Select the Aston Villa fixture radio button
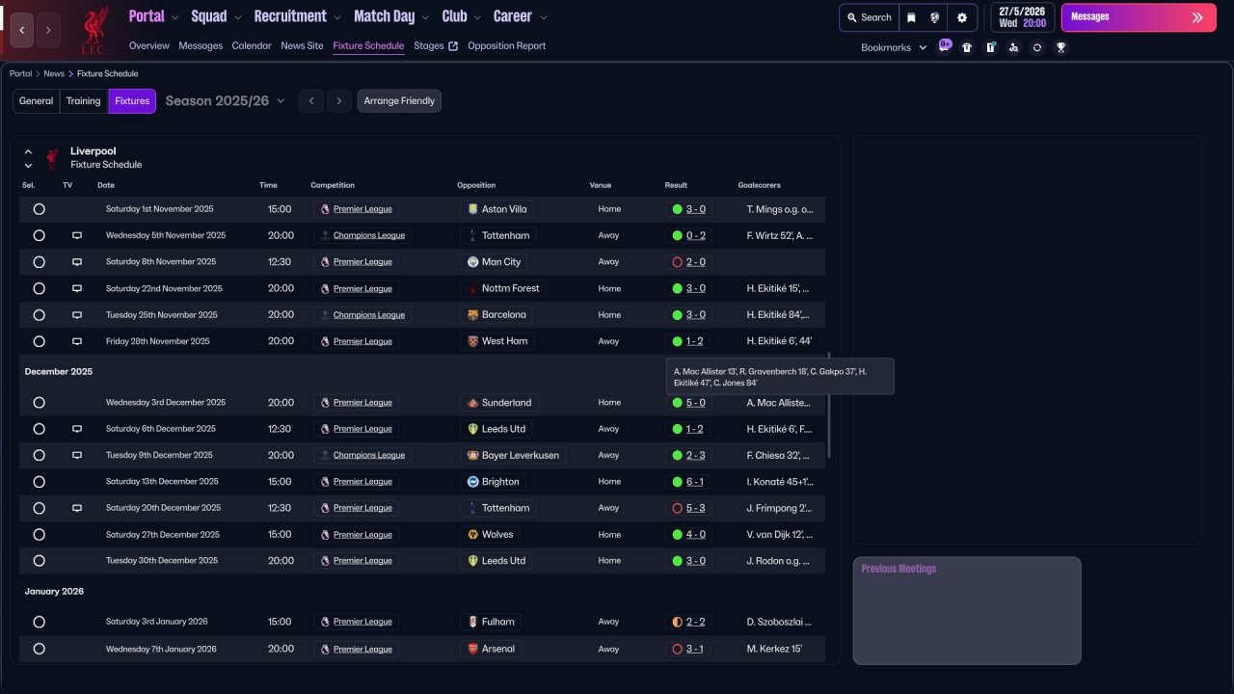The width and height of the screenshot is (1234, 694). click(x=39, y=209)
